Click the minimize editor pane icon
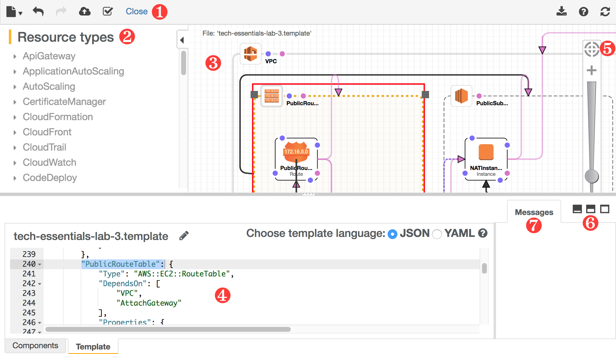 (x=577, y=209)
